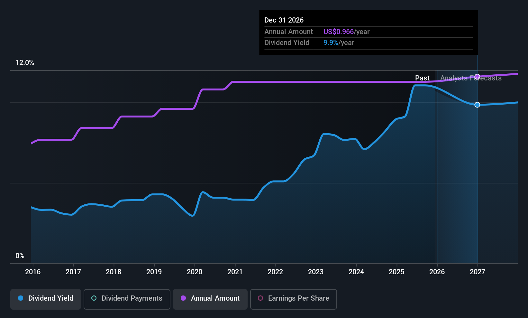The width and height of the screenshot is (528, 318).
Task: Click the 12.0% y-axis label
Action: click(x=25, y=63)
